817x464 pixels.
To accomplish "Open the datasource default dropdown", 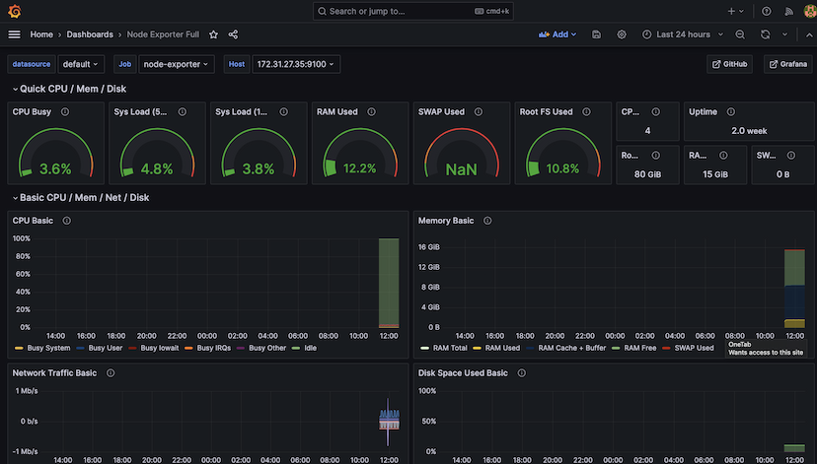I will click(81, 64).
